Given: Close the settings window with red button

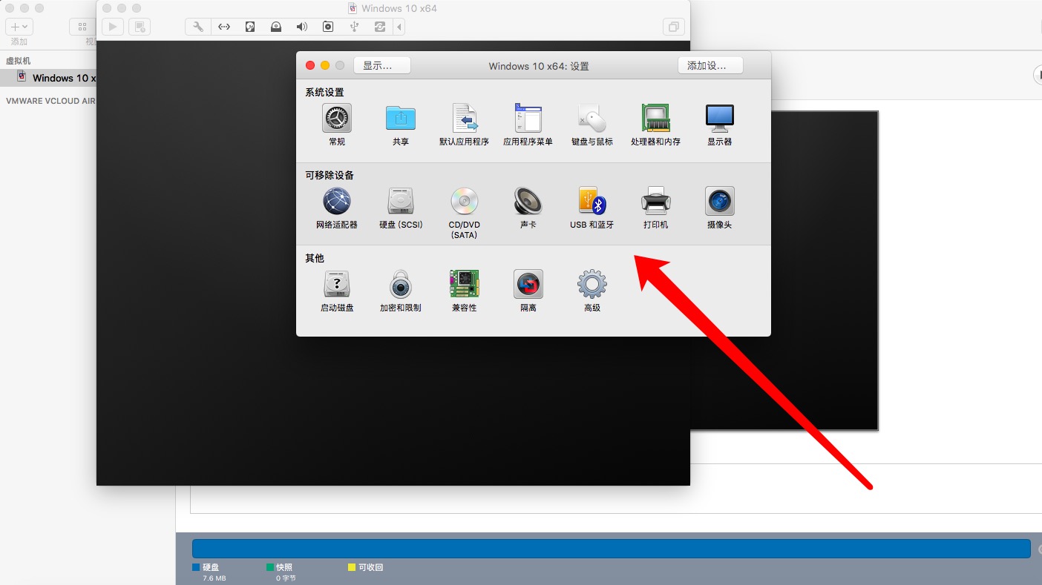Looking at the screenshot, I should (310, 65).
